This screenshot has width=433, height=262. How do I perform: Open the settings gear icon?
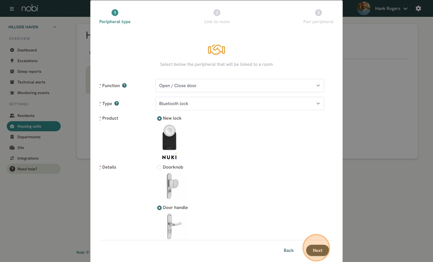[418, 8]
